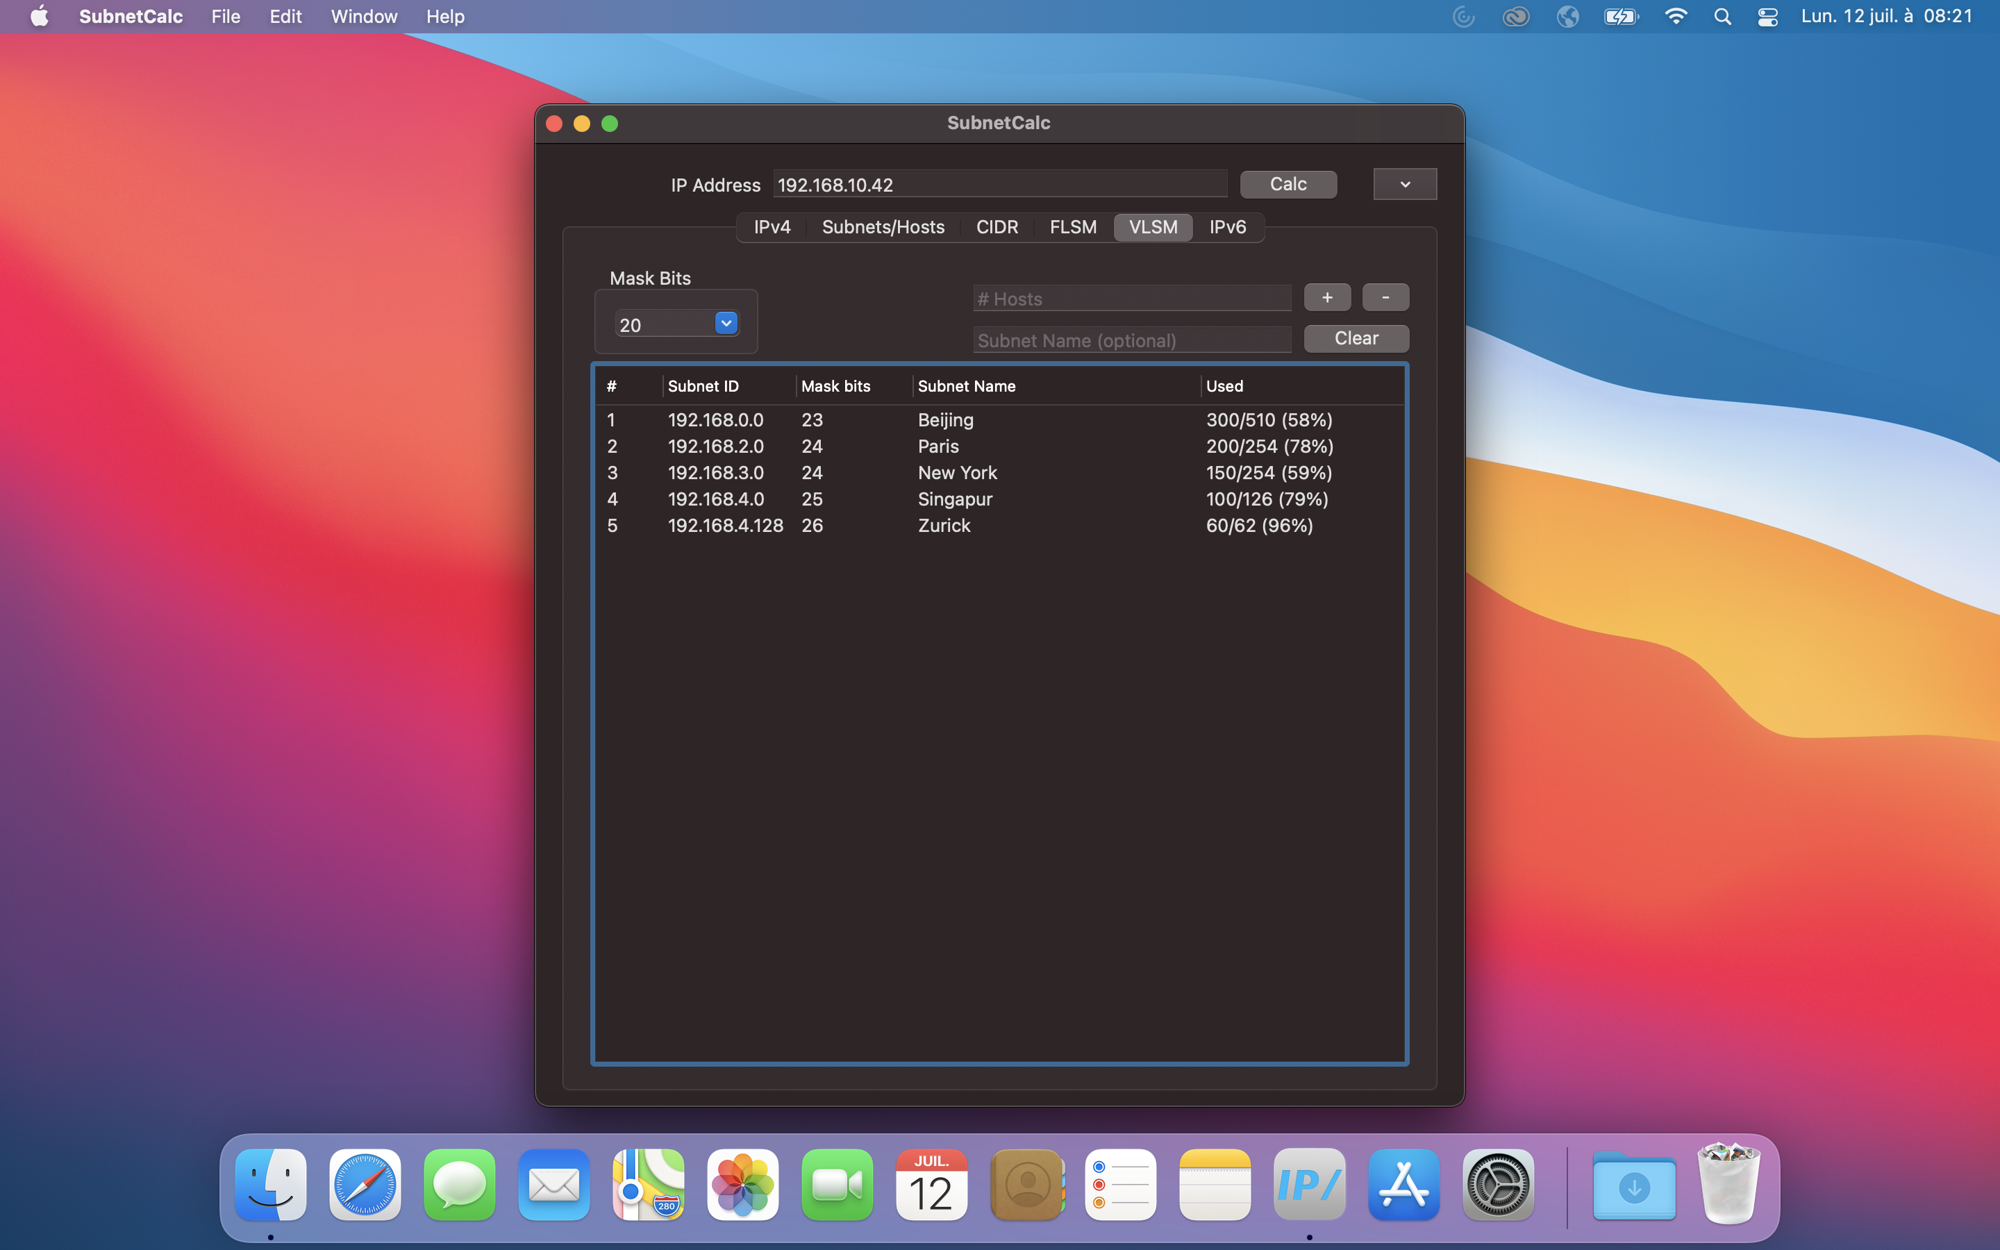Expand the chevron dropdown beside the Calc button
Image resolution: width=2000 pixels, height=1250 pixels.
[x=1404, y=183]
